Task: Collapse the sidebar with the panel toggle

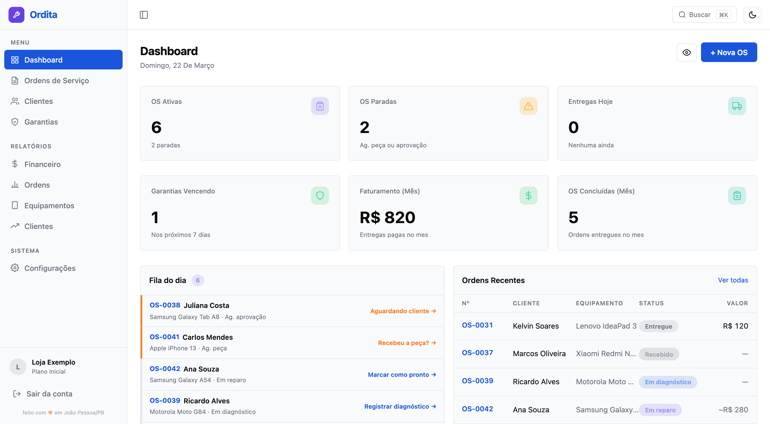Action: coord(144,14)
